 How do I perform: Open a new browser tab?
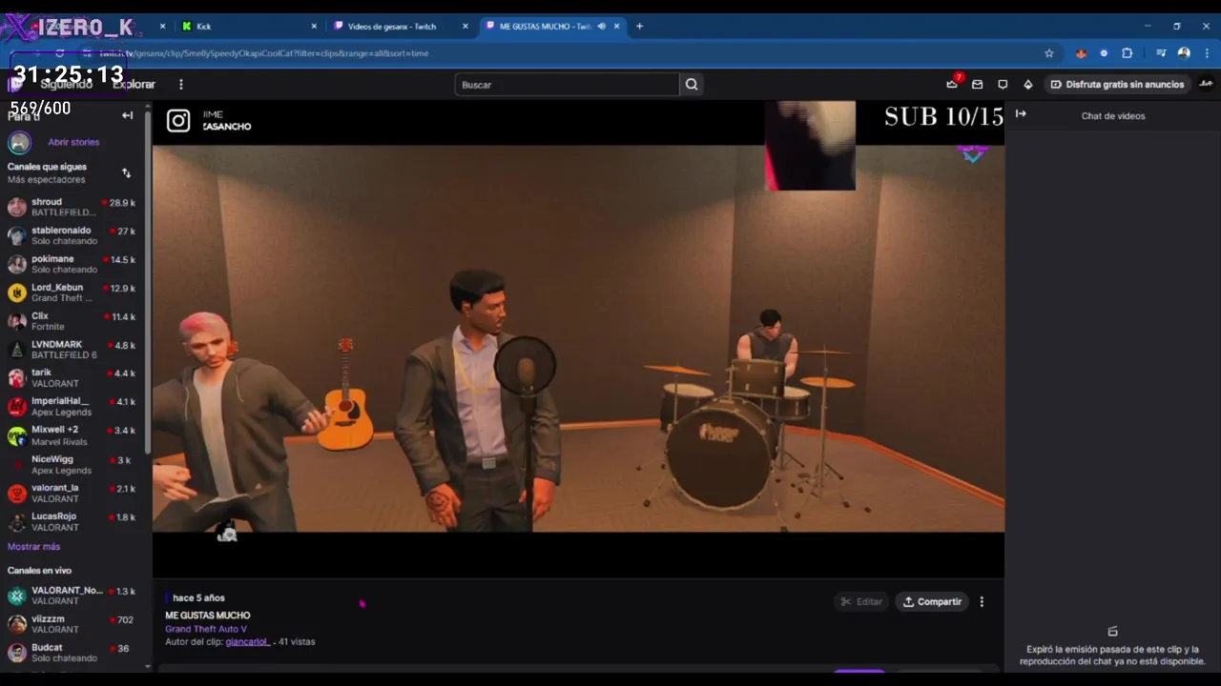(639, 27)
